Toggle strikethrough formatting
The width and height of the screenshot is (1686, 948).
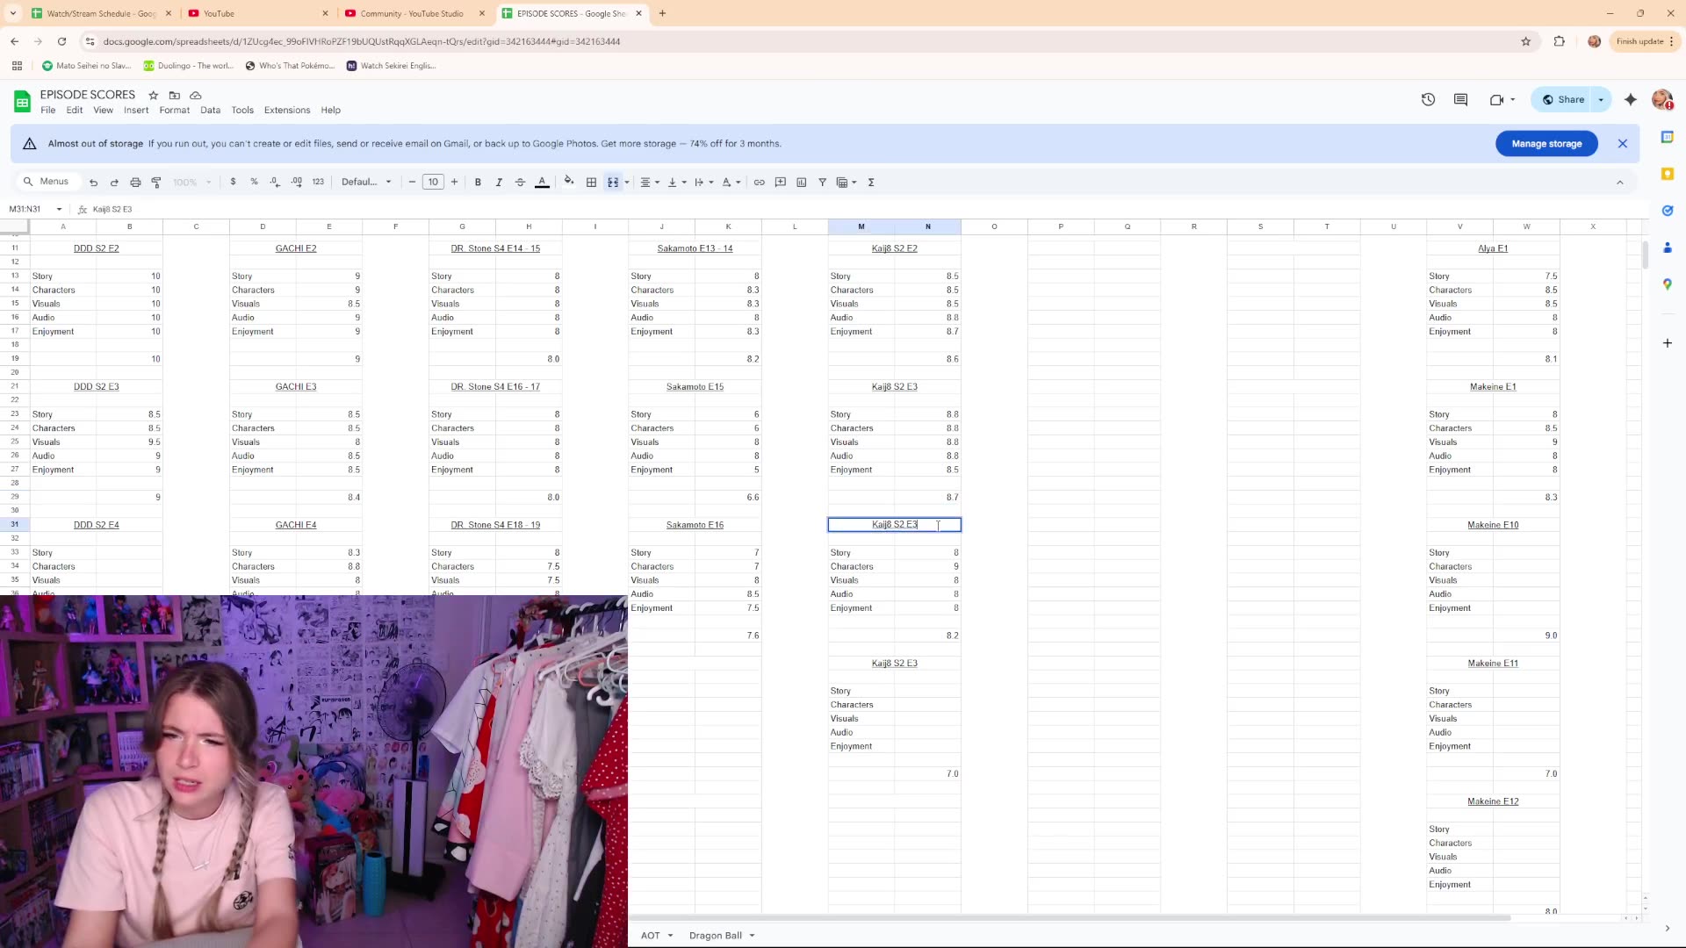tap(520, 183)
